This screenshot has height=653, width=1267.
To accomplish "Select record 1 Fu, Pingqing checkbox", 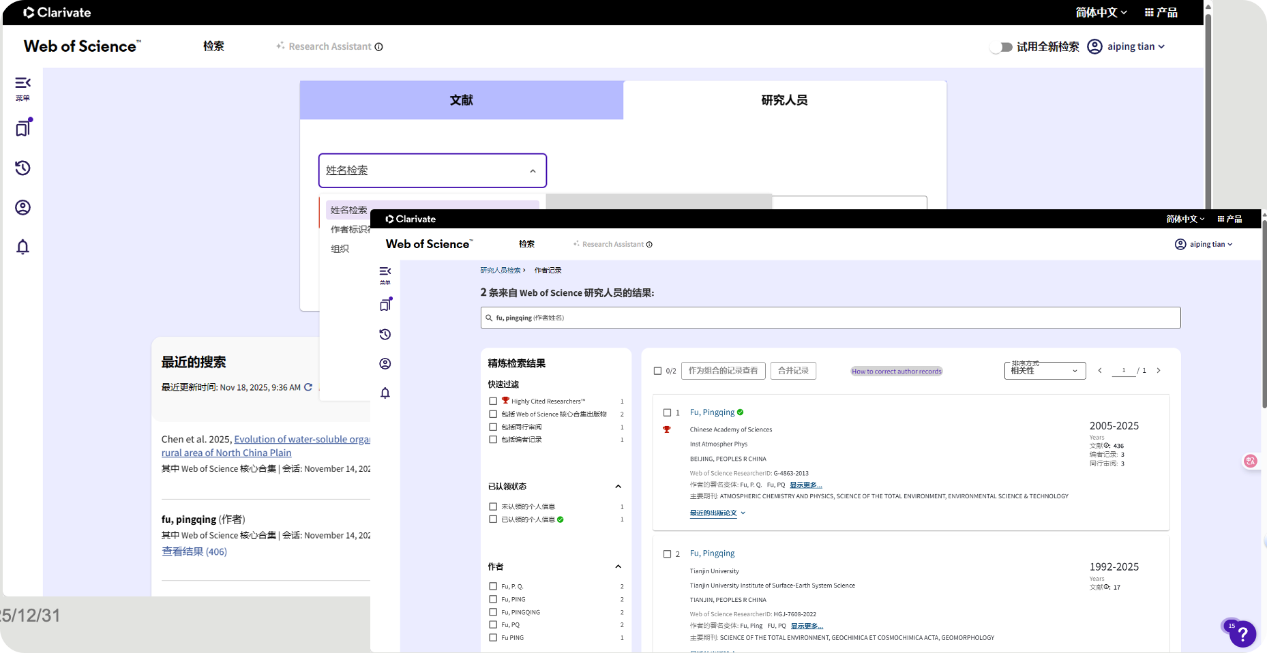I will tap(668, 412).
